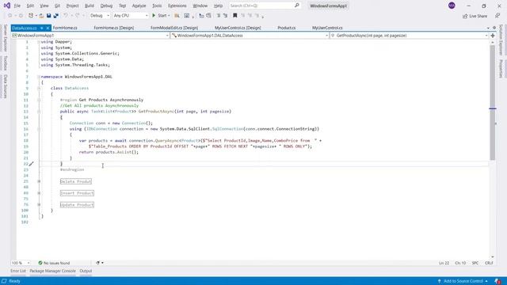
Task: Open the document tabs overflow dropdown arrow
Action: coord(488,28)
